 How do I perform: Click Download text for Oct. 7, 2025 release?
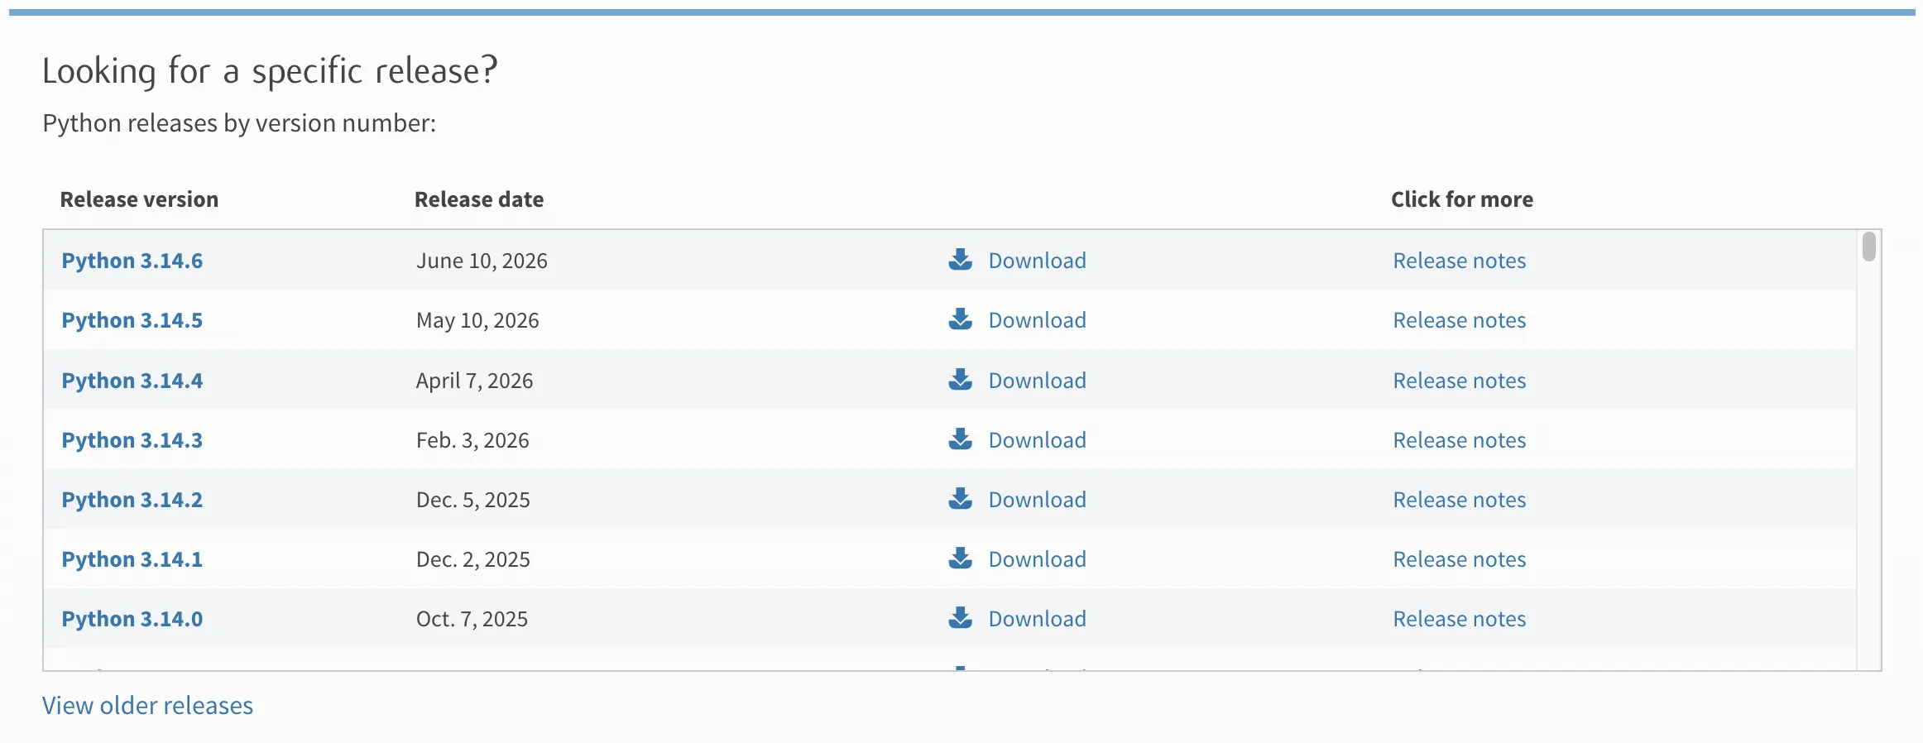pos(1037,619)
